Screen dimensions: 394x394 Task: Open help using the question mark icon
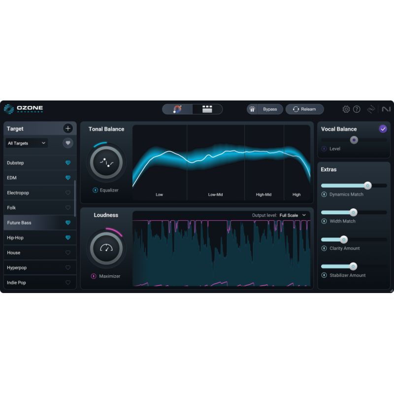click(358, 109)
